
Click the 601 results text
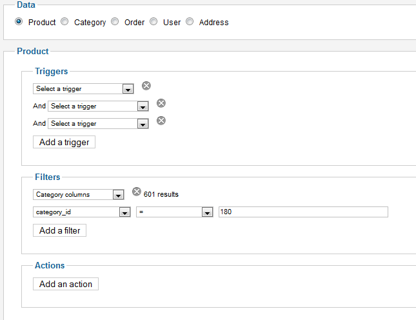tap(161, 194)
